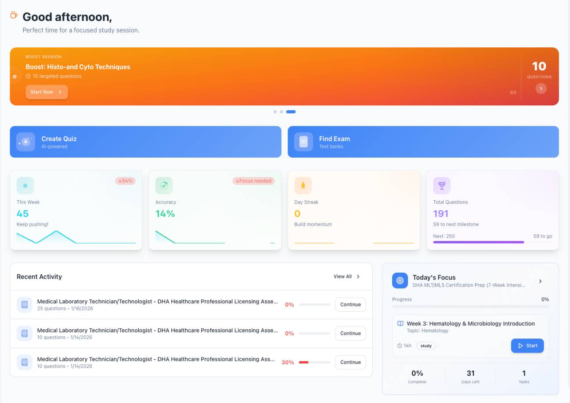Click the book icon beside the Week 3 task

(400, 324)
